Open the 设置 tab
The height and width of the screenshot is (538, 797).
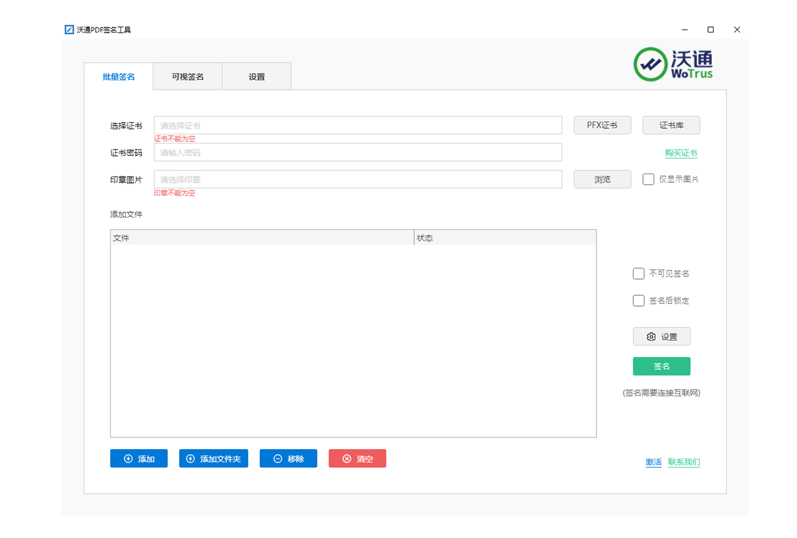coord(256,77)
